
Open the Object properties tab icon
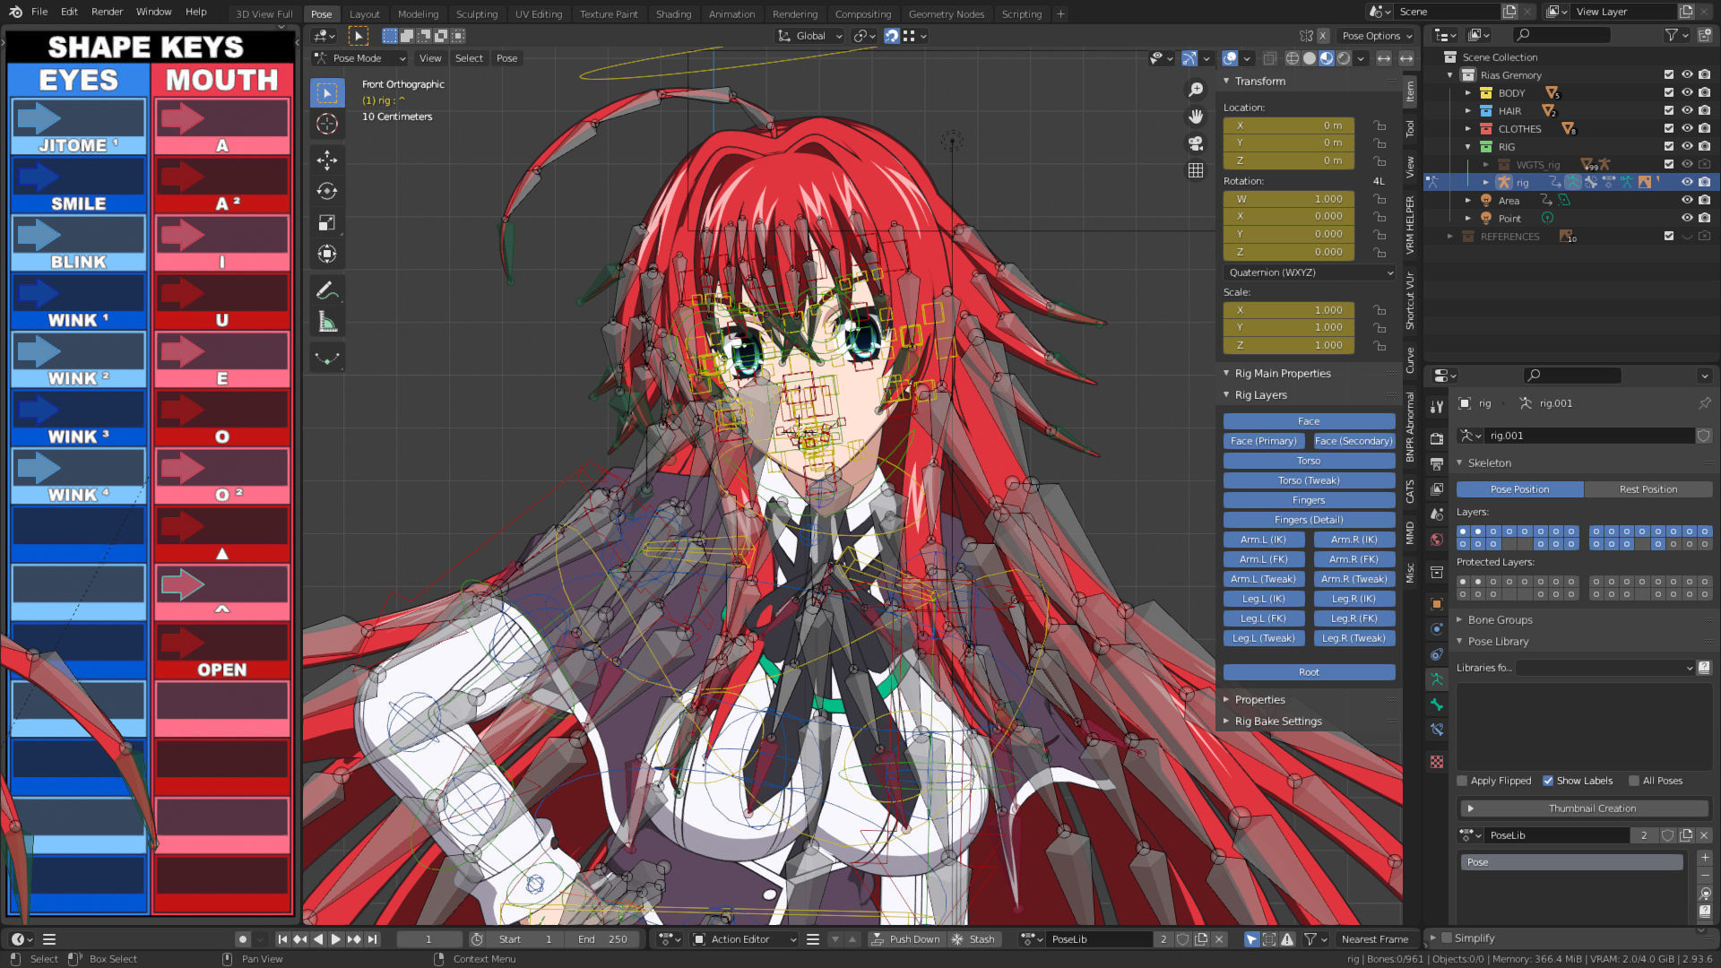[x=1437, y=604]
